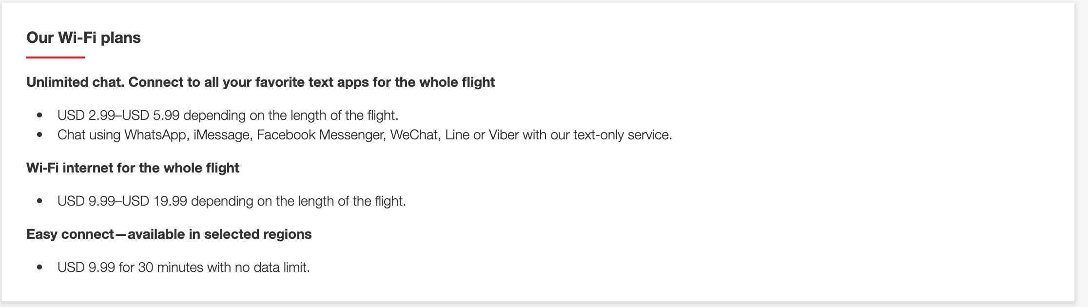Click the bullet before the 30 minutes line

point(40,268)
